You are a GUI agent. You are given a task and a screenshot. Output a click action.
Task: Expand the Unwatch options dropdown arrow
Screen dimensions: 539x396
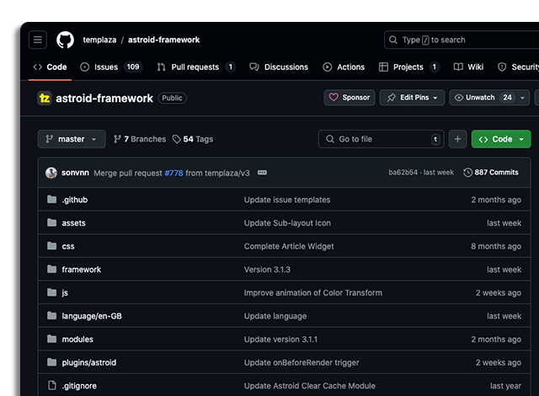pos(522,98)
